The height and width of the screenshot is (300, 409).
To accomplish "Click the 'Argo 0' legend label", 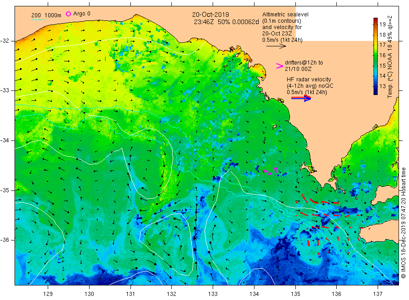I will click(82, 14).
